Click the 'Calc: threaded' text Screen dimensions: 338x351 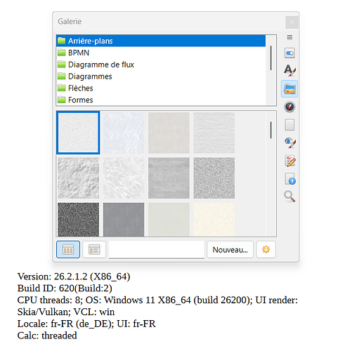pos(47,336)
